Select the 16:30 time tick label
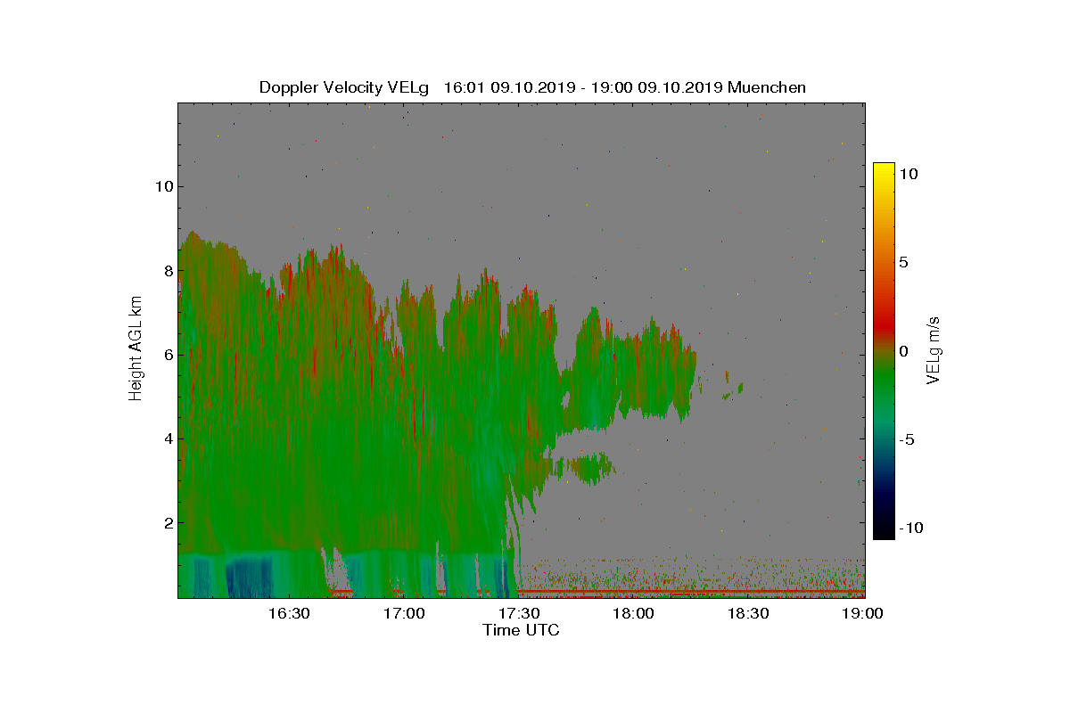This screenshot has width=1070, height=713. 290,614
